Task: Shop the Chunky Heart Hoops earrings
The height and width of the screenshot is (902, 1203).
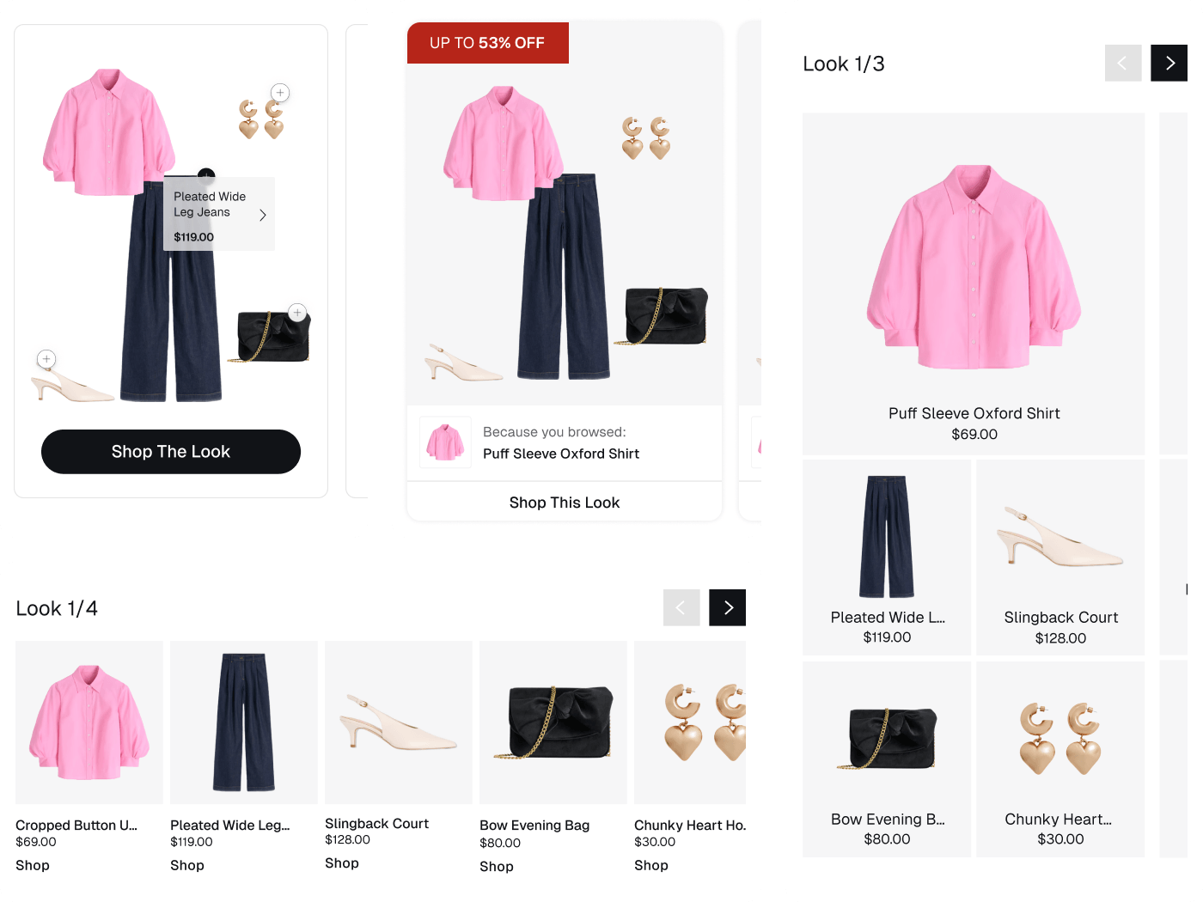Action: pyautogui.click(x=651, y=865)
